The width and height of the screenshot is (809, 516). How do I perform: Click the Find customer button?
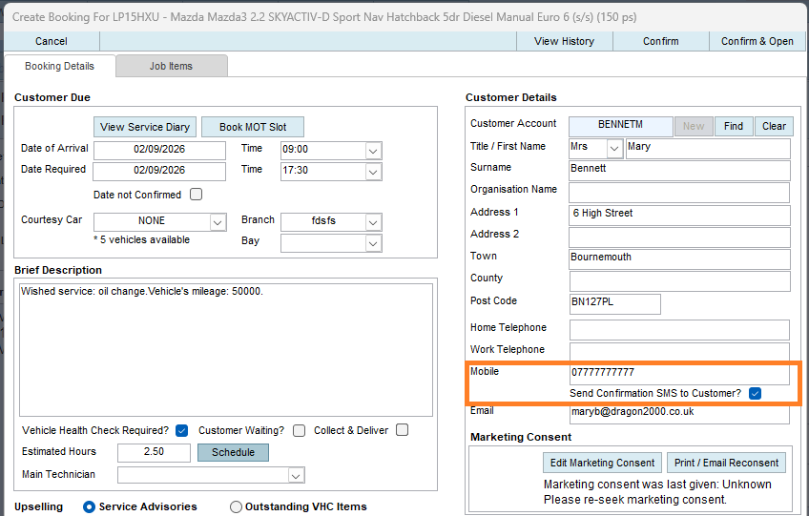(734, 127)
